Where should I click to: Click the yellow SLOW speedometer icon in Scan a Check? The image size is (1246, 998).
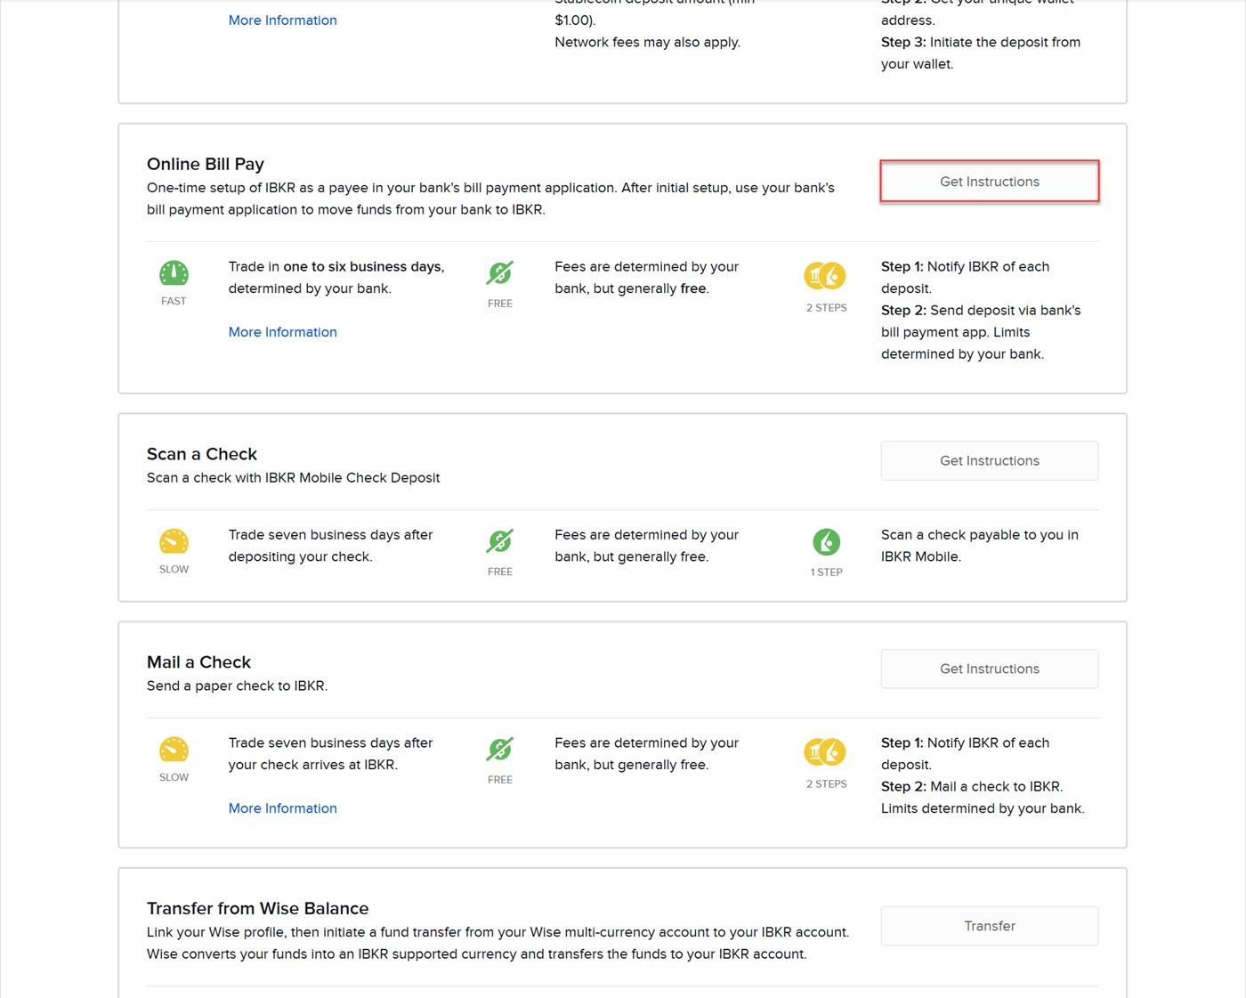[x=174, y=541]
